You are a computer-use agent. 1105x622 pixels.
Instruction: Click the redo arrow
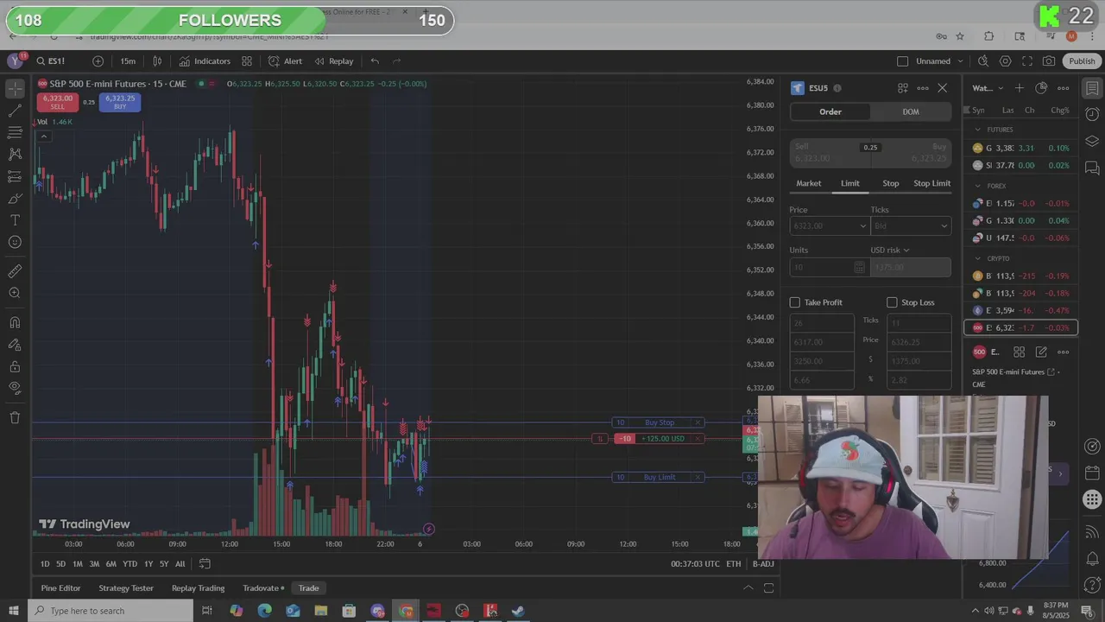[x=397, y=61]
